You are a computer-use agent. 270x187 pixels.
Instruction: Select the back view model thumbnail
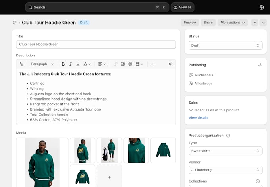[x=83, y=150]
